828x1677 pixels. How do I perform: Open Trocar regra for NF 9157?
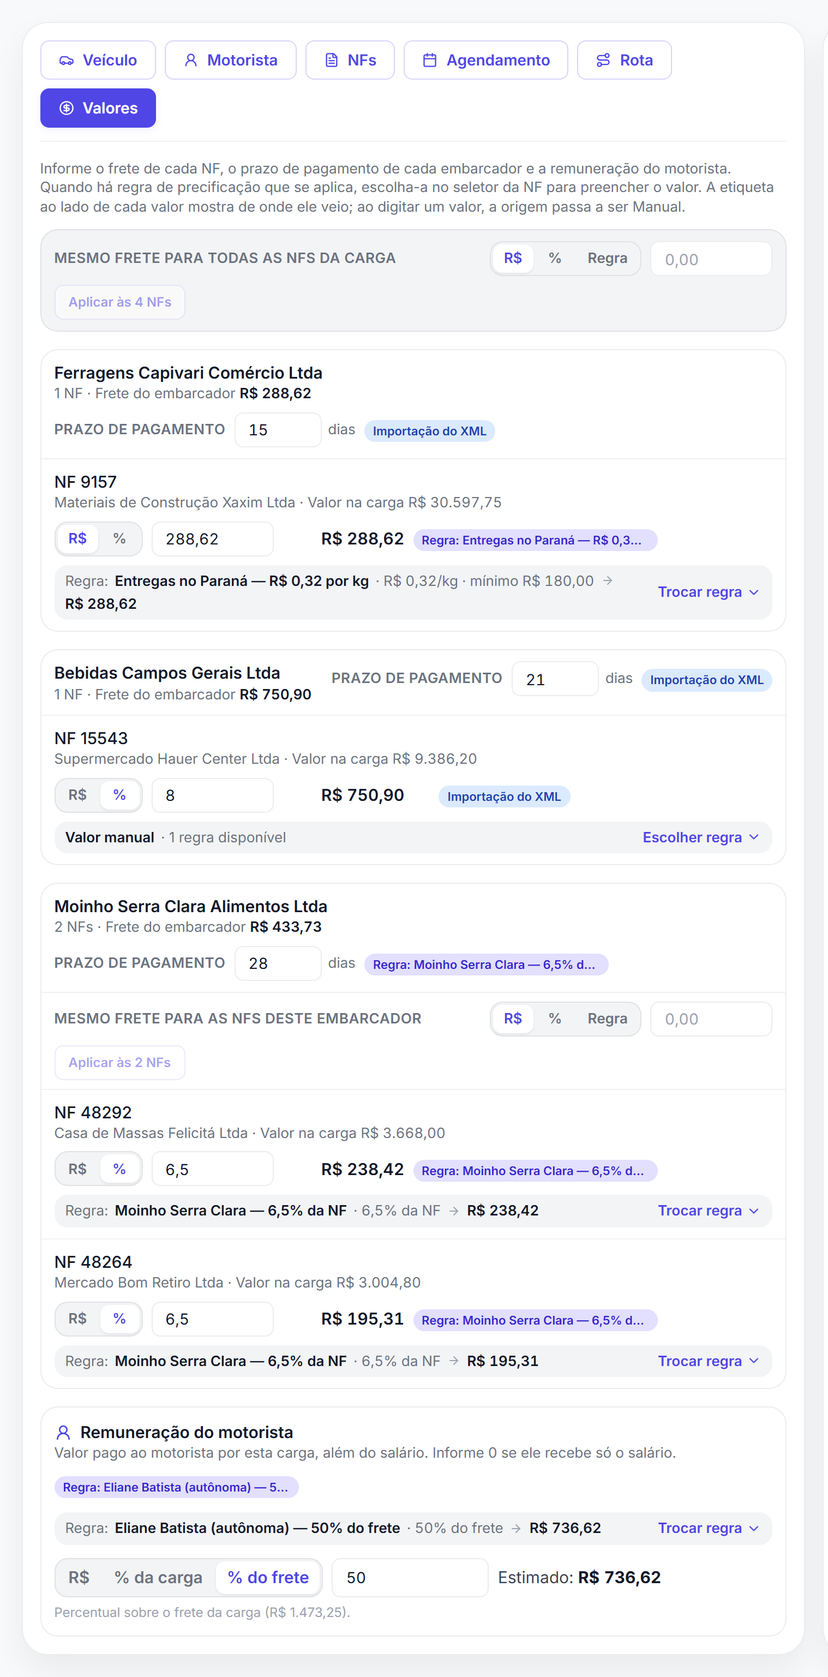tap(708, 592)
